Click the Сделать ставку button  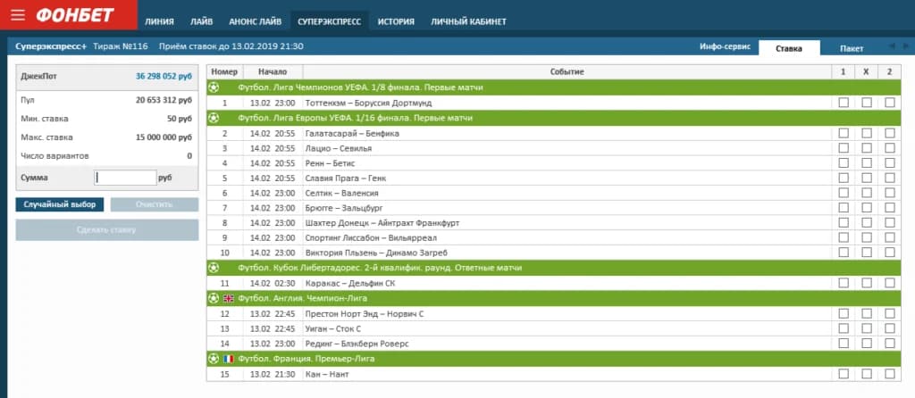tap(107, 229)
